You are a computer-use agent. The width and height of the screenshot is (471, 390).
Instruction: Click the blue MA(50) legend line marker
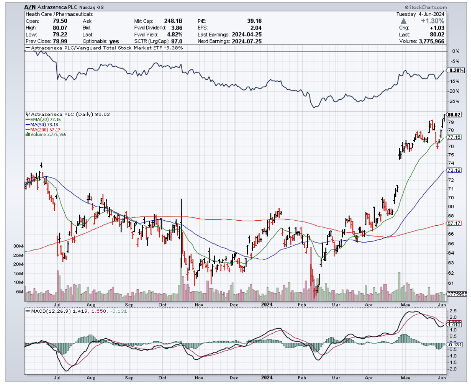pos(26,124)
